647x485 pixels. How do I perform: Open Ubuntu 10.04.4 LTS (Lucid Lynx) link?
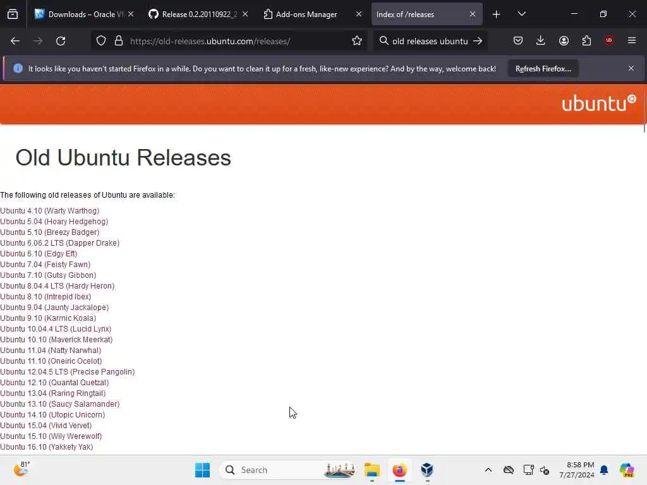coord(56,328)
